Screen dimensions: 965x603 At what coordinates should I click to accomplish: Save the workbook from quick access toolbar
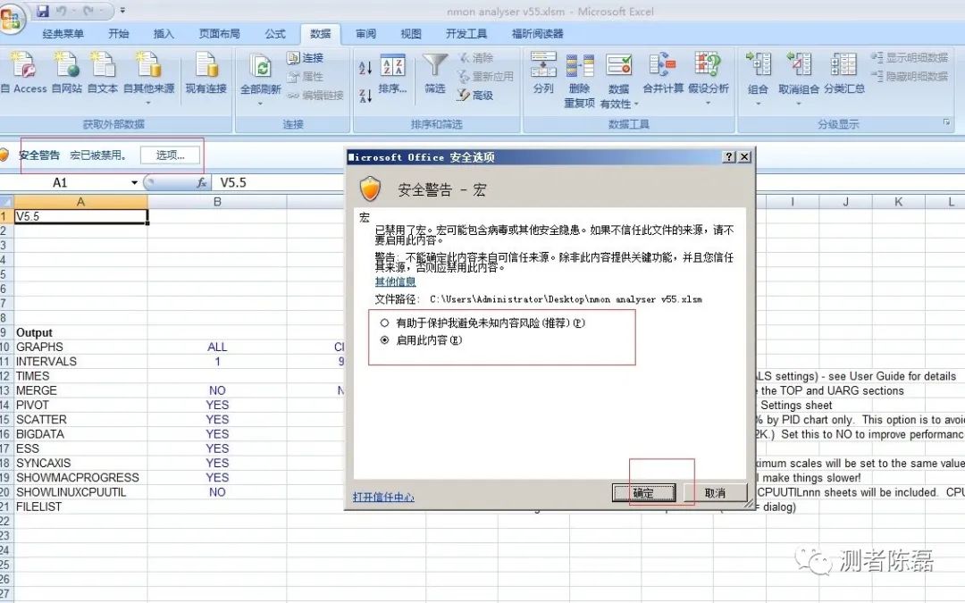tap(43, 11)
